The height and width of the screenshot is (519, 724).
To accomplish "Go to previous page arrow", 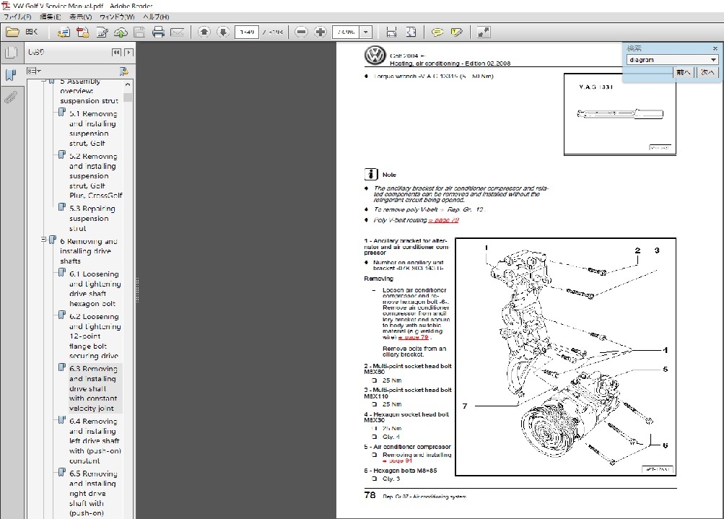I will [204, 32].
